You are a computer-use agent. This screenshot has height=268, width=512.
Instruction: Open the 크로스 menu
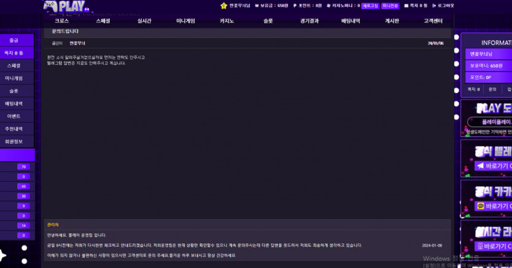coord(62,21)
